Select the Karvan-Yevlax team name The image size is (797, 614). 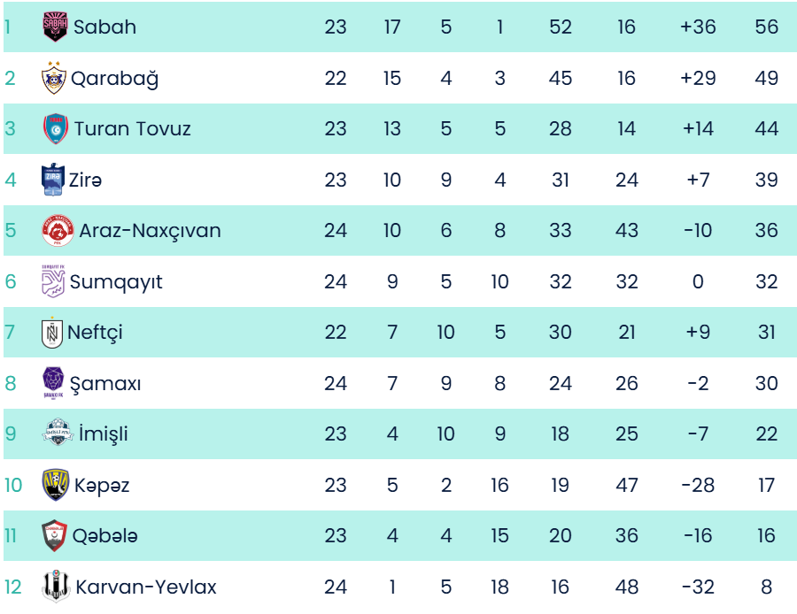[x=146, y=587]
